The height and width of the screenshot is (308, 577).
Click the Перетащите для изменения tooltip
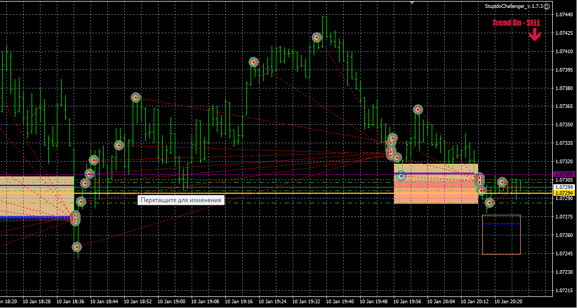coord(181,200)
